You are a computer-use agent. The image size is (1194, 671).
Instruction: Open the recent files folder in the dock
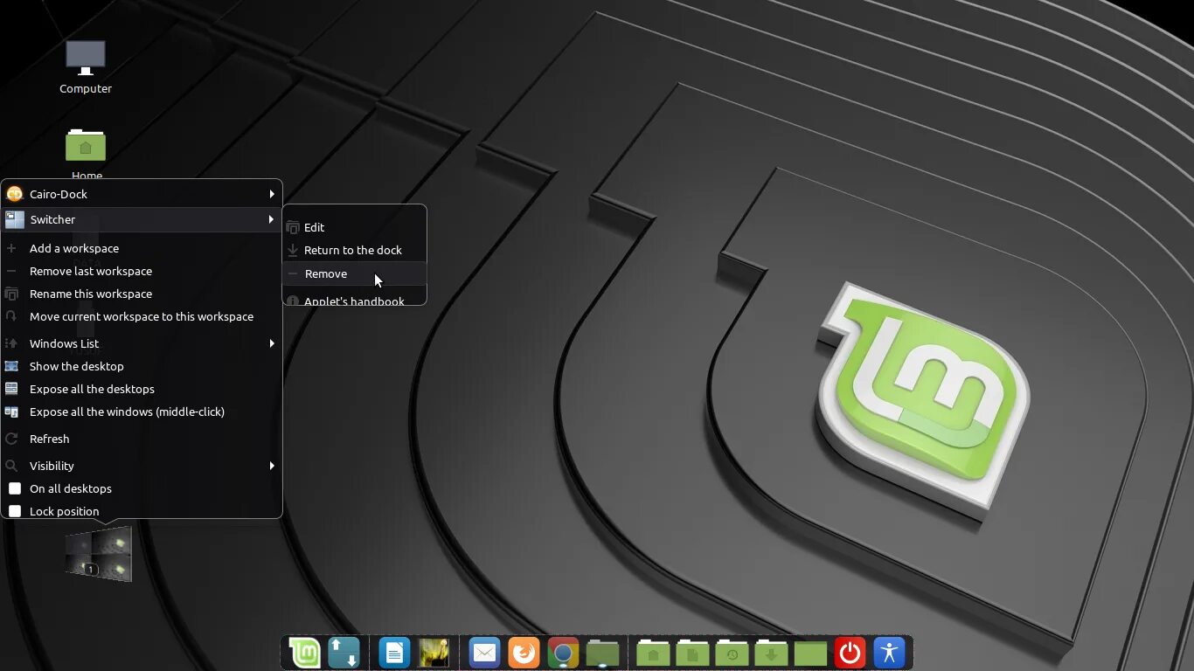(x=732, y=653)
